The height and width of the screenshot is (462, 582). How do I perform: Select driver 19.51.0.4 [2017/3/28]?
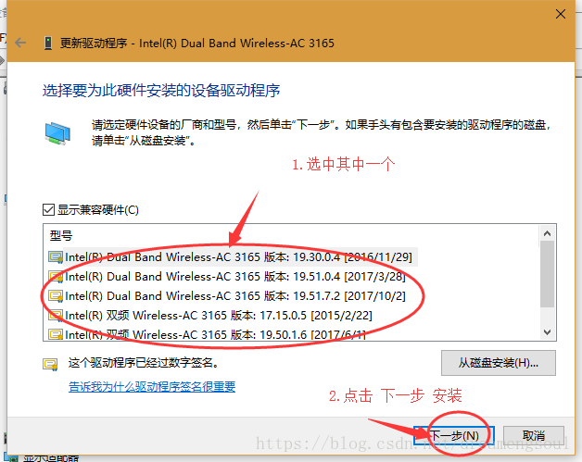(x=235, y=277)
